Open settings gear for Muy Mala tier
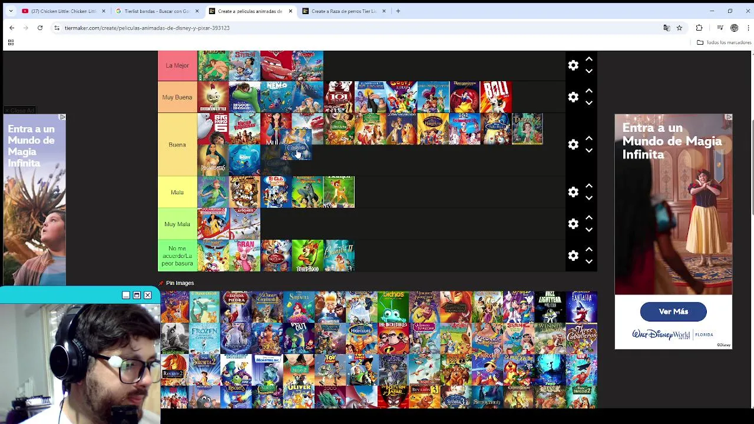Screen dimensions: 754x424 (x=573, y=224)
